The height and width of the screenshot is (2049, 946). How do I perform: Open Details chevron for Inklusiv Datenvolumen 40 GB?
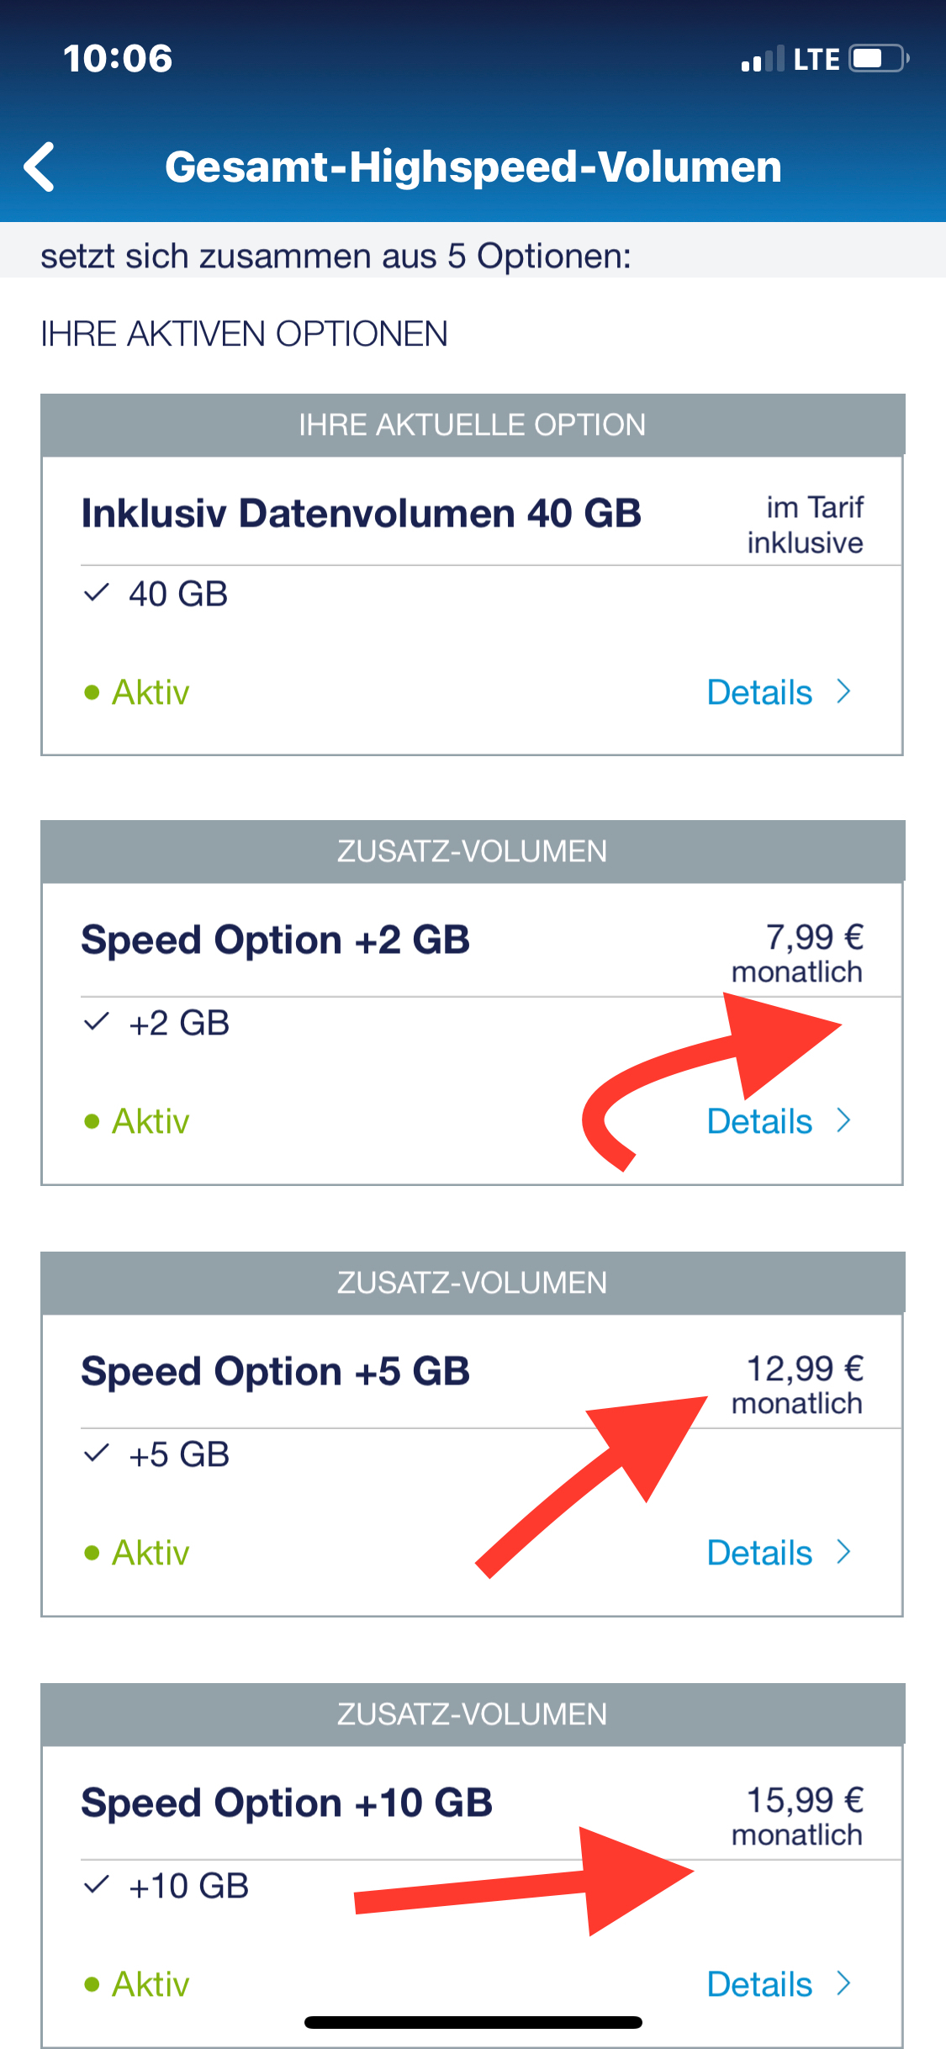coord(844,691)
